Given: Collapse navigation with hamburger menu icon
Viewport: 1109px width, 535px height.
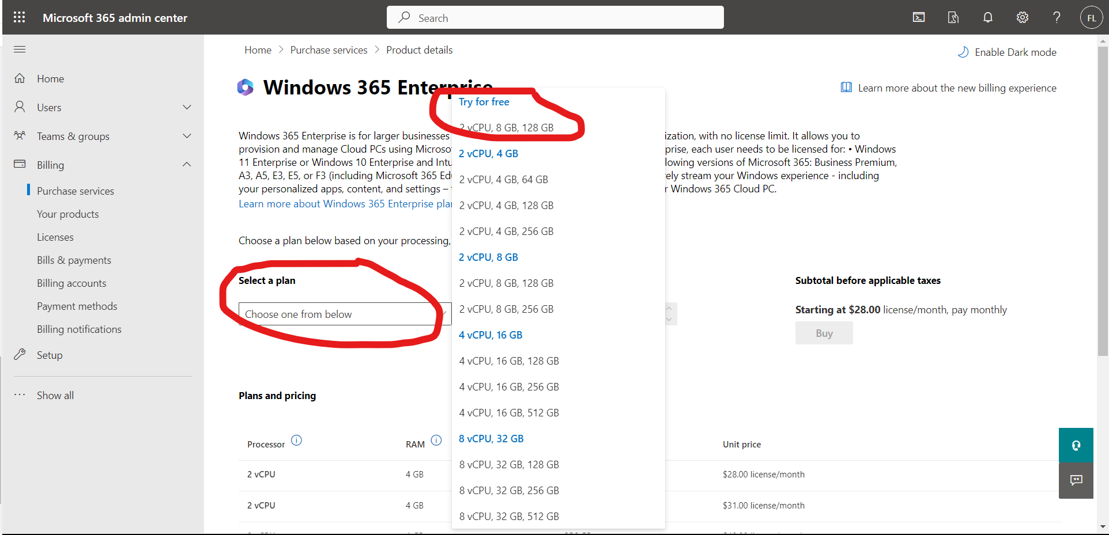Looking at the screenshot, I should pos(20,49).
